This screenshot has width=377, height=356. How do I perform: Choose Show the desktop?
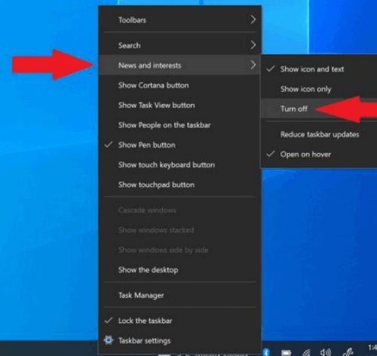click(x=179, y=270)
